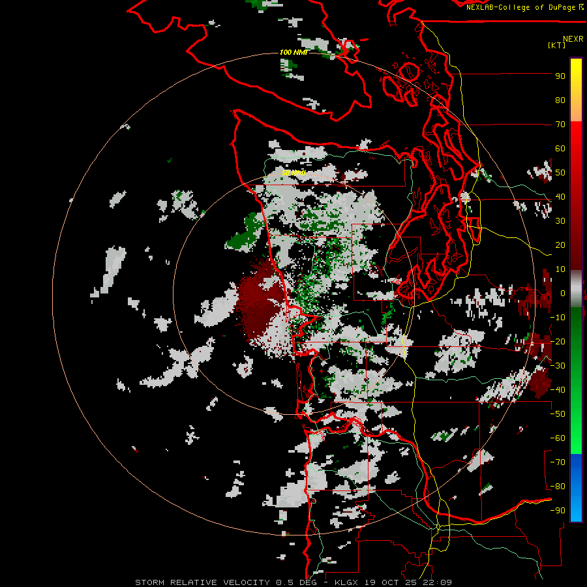Click the 90 value on velocity scale

click(x=560, y=76)
